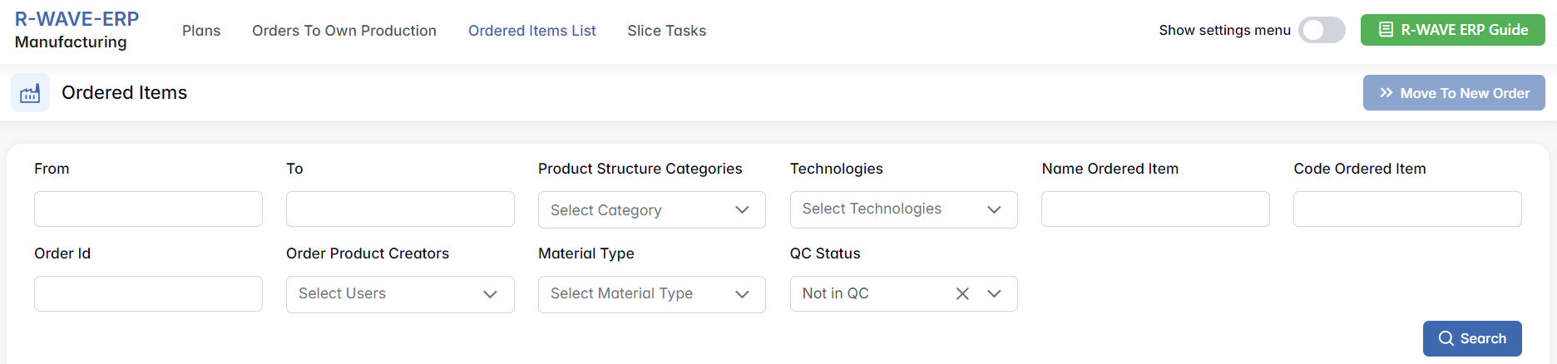The height and width of the screenshot is (364, 1557).
Task: Open the R-WAVE ERP Guide
Action: click(x=1452, y=30)
